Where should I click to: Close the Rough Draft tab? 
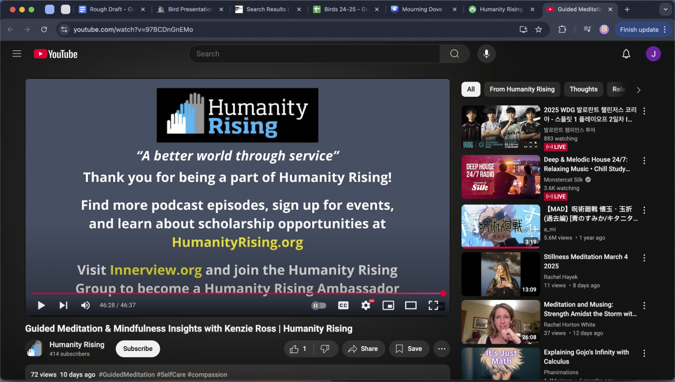(143, 9)
